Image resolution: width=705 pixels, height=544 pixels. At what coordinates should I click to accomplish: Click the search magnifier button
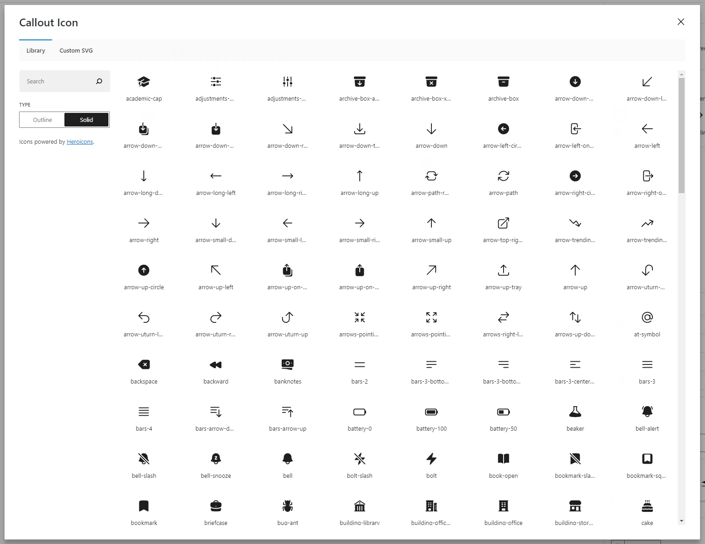tap(99, 81)
